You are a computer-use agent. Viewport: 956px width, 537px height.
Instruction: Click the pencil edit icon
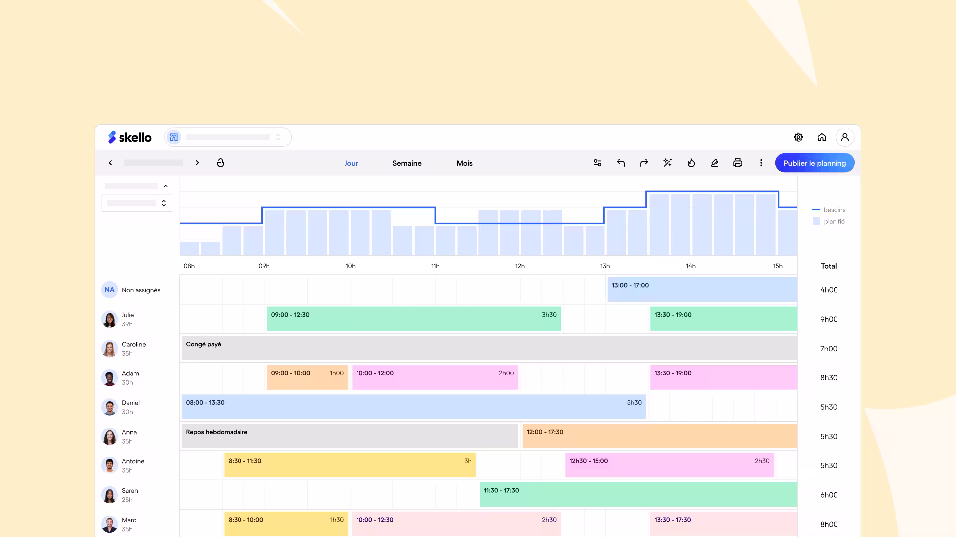click(715, 163)
